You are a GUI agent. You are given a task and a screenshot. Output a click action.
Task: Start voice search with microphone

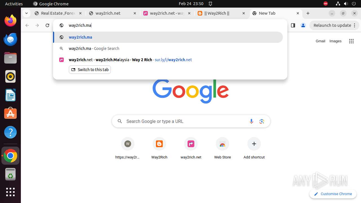(251, 121)
